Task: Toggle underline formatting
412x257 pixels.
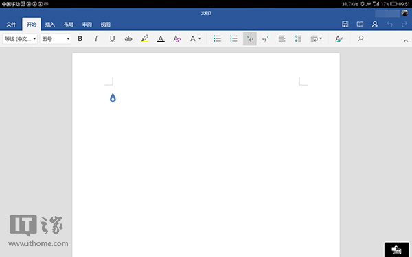Action: point(112,39)
